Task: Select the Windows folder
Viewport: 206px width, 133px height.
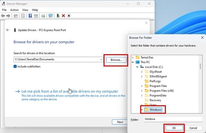Action: point(155,110)
